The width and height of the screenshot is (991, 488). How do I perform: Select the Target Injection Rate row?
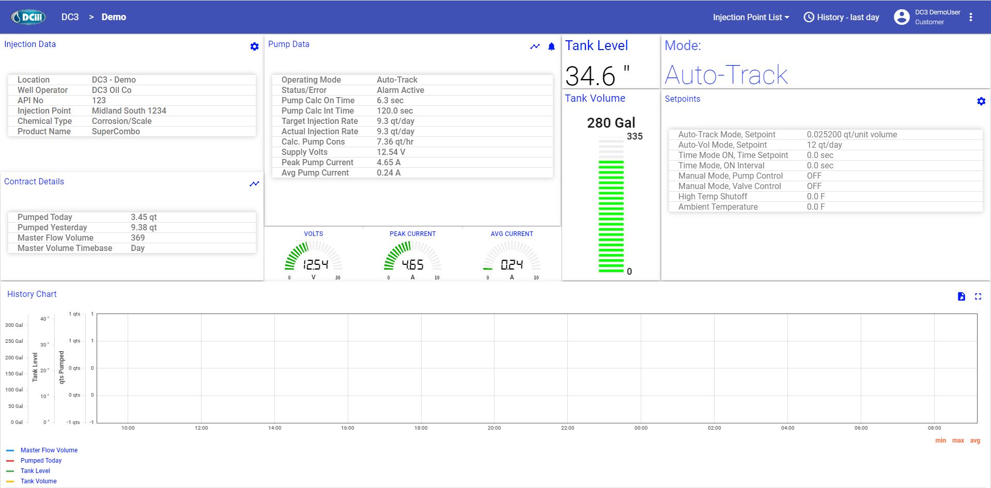[412, 121]
